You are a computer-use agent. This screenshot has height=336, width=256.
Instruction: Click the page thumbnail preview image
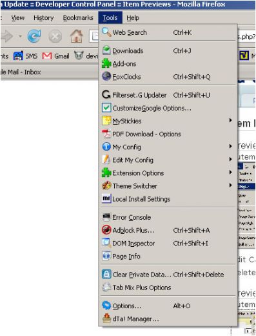tap(246, 205)
